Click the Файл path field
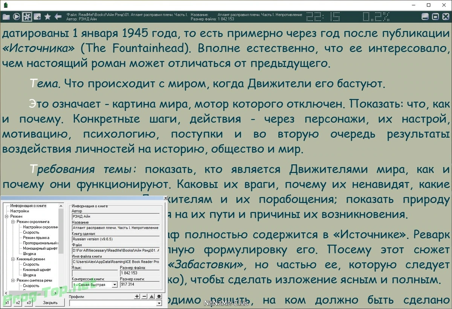Screen dimensions: 452x309 [x=116, y=250]
